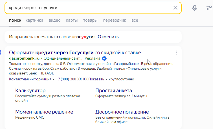Click the ad snippet «Только по паспорту, доставка 0 ₽»
This screenshot has width=213, height=129.
pyautogui.click(x=38, y=64)
